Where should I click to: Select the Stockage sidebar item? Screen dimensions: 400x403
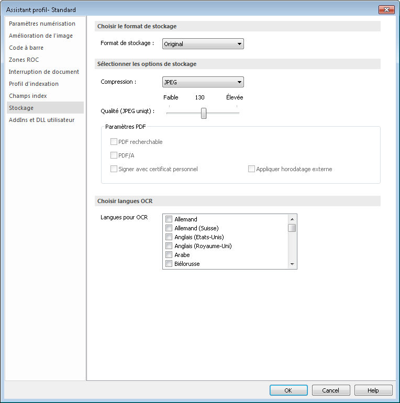[45, 108]
